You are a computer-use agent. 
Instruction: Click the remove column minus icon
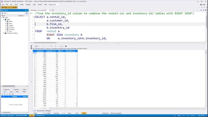pyautogui.click(x=7, y=94)
